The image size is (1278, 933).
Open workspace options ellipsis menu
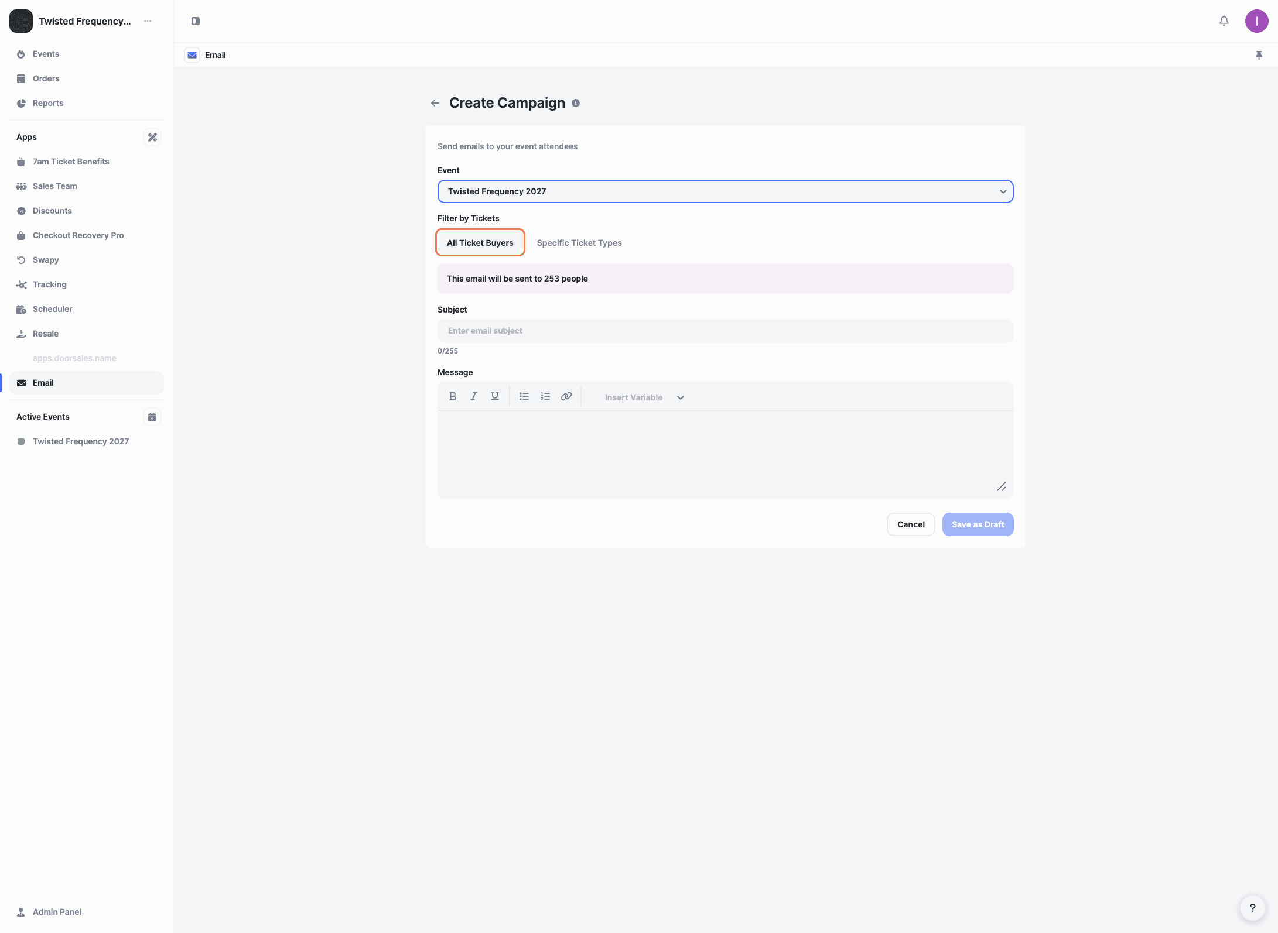148,21
